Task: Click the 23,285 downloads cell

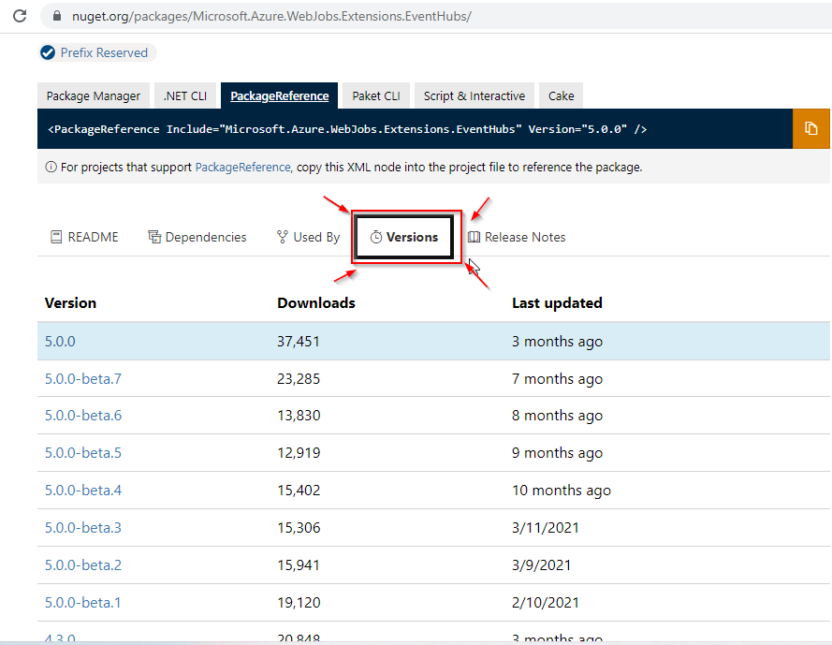Action: pos(299,378)
